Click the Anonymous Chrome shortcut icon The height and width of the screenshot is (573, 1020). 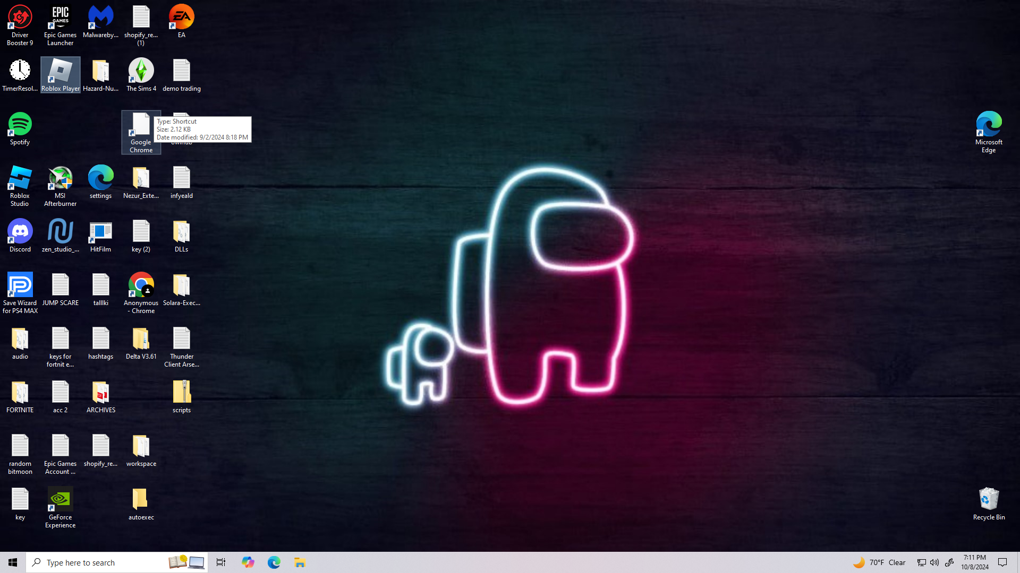pos(141,286)
